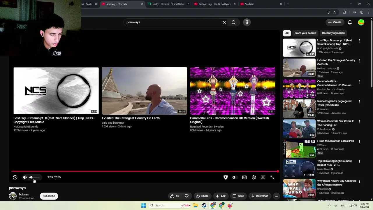373x210 pixels.
Task: Open buhsen channel avatar
Action: (x=13, y=196)
